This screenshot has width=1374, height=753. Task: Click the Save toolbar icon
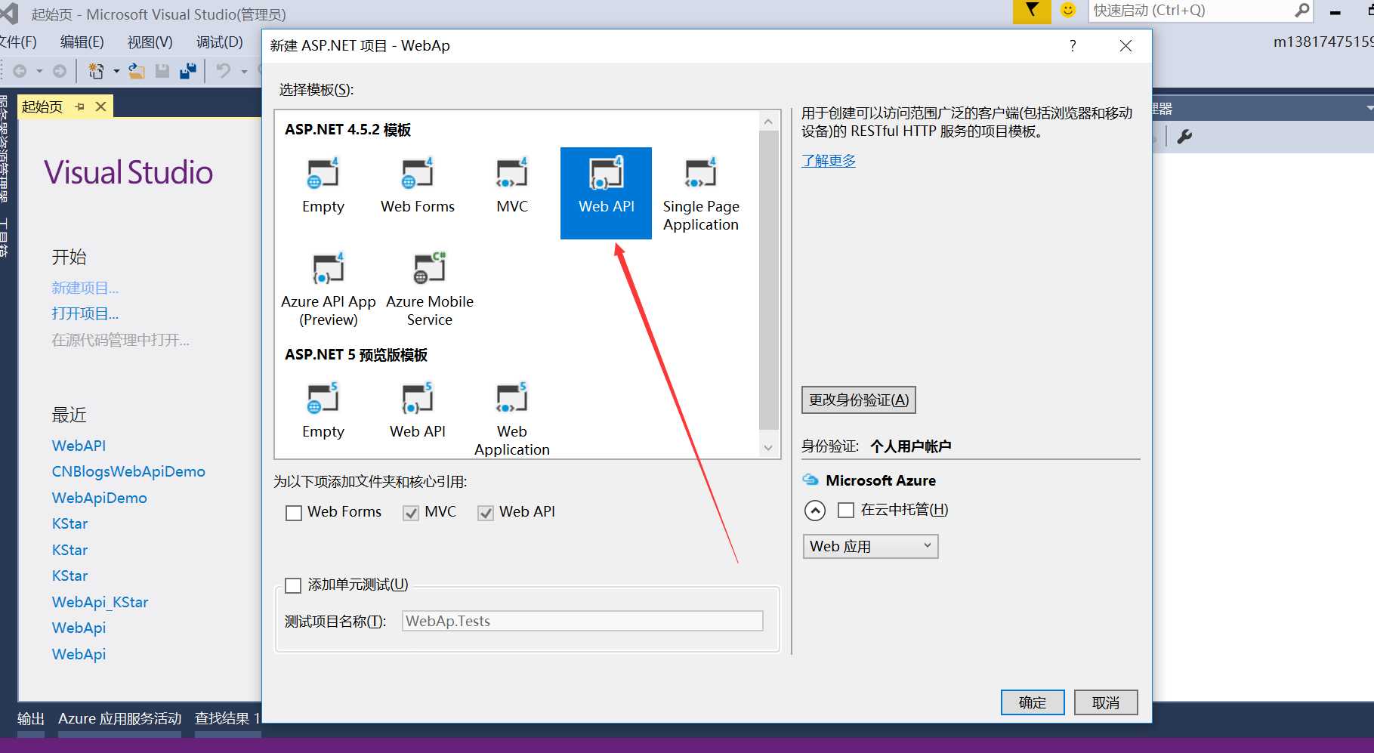tap(162, 71)
